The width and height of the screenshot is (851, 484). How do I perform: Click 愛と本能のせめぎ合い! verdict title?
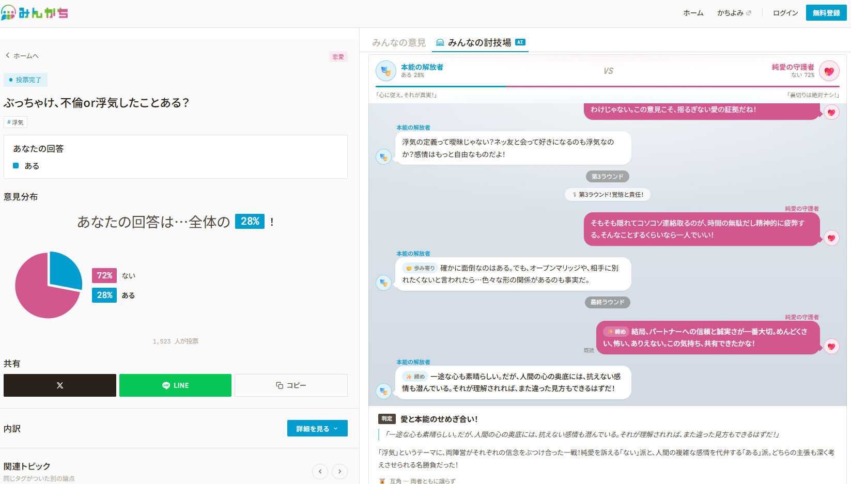(x=439, y=419)
